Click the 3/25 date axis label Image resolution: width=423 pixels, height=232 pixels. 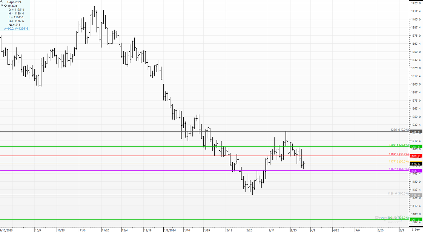coord(293,231)
